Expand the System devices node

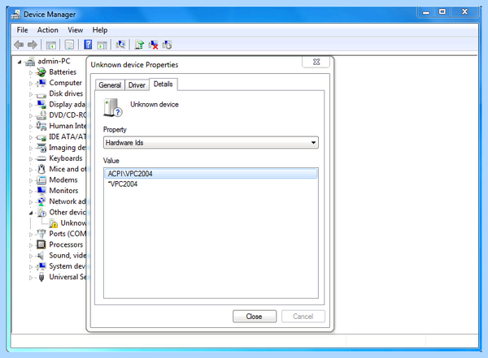coord(31,266)
